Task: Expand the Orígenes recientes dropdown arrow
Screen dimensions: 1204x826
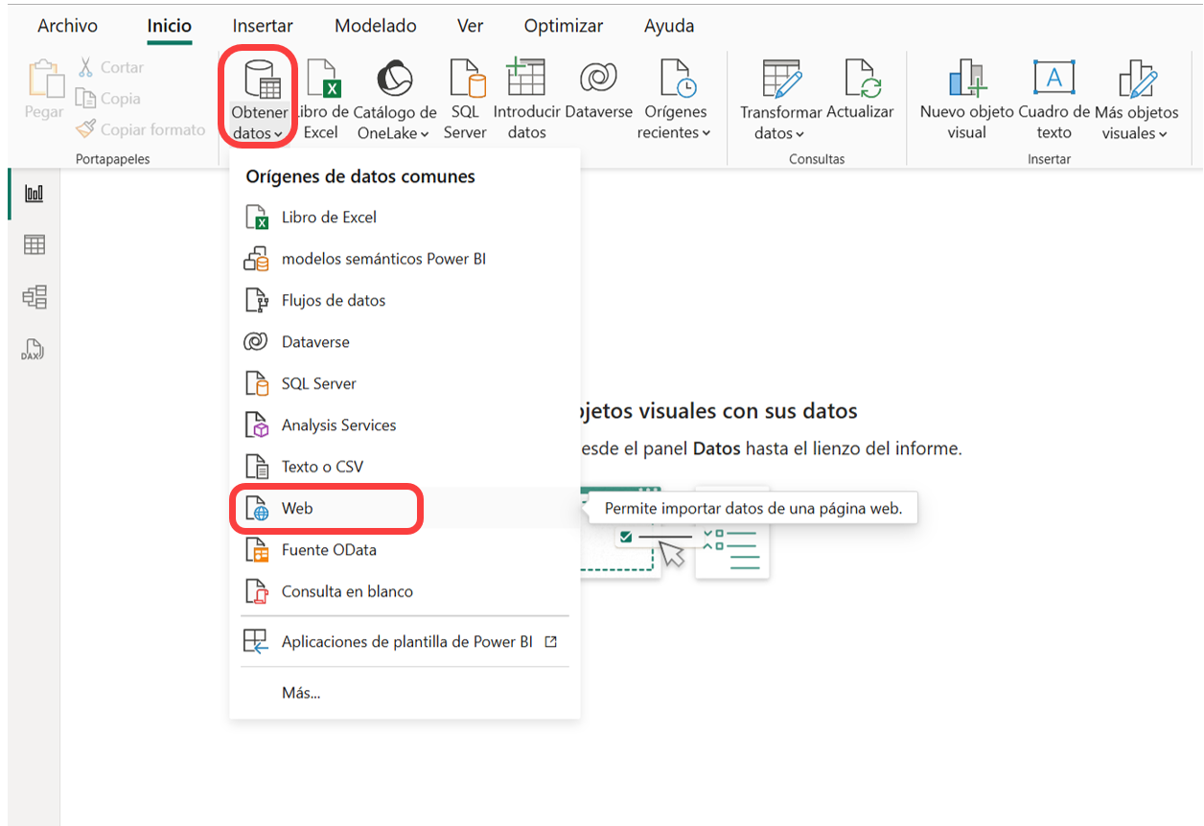Action: click(706, 134)
